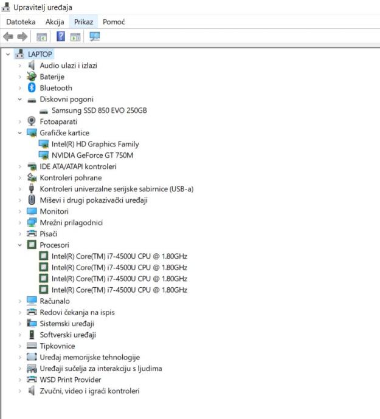
Task: Click the battery icon beside Baterije
Action: click(32, 77)
